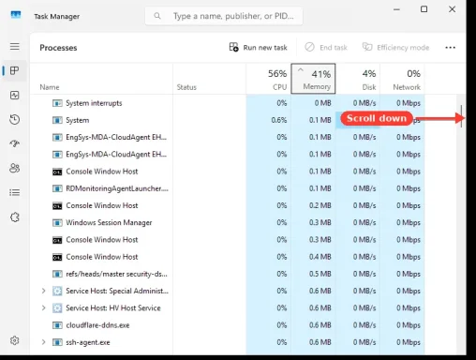Click the vertical scrollbar thumb

(461, 116)
